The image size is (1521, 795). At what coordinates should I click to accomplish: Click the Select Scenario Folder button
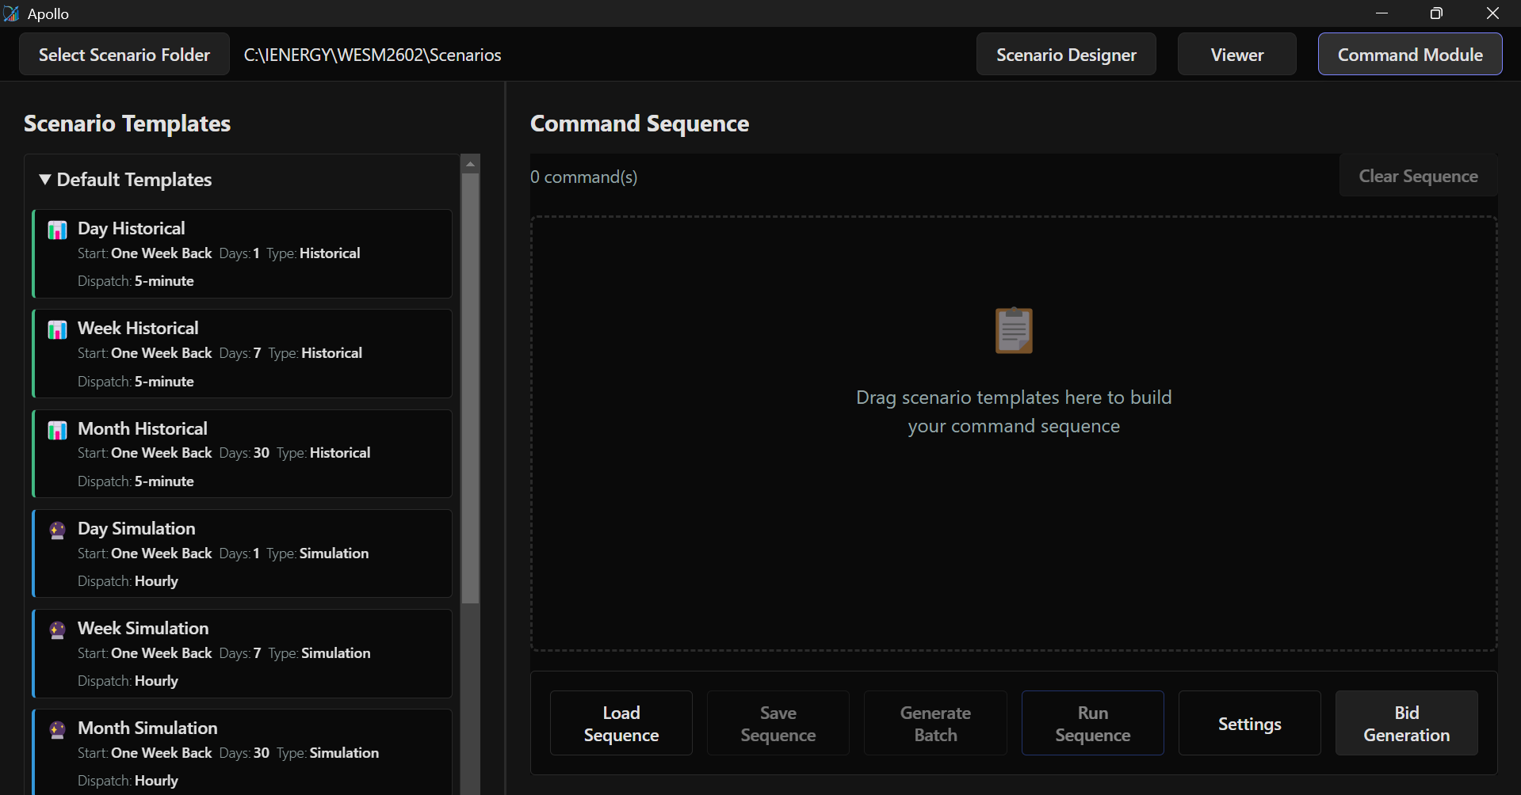[x=124, y=54]
